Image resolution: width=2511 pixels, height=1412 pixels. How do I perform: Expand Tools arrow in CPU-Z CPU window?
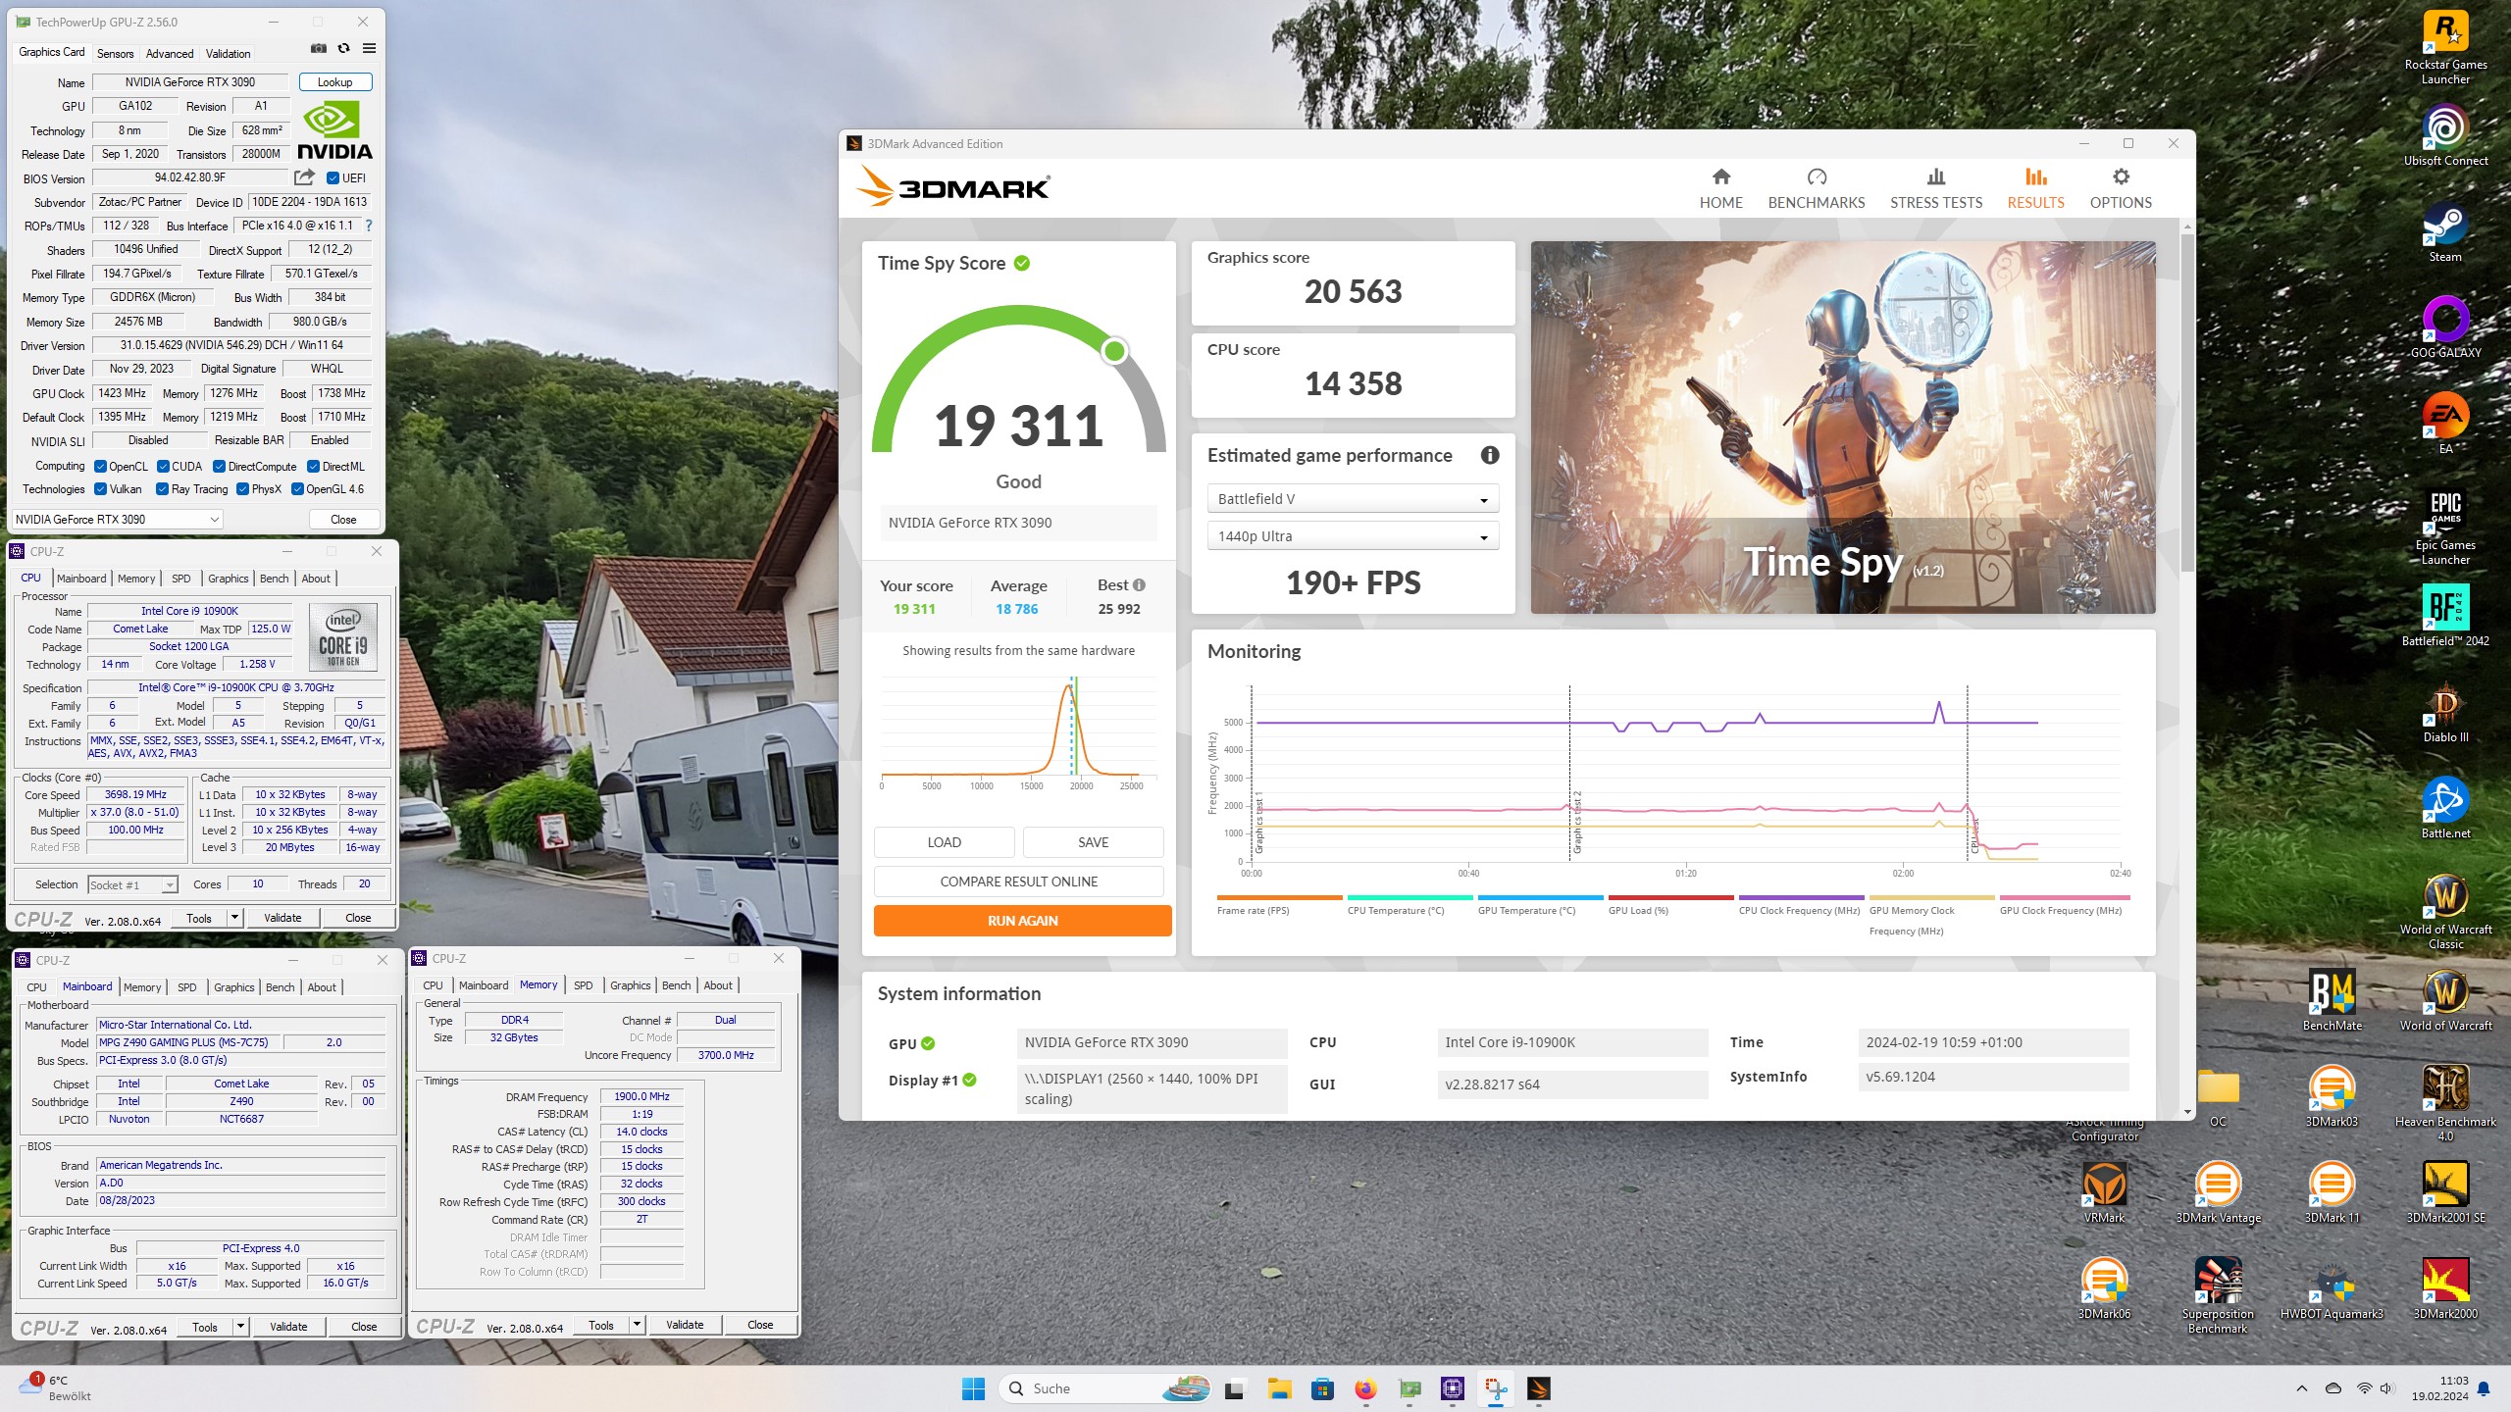tap(234, 918)
